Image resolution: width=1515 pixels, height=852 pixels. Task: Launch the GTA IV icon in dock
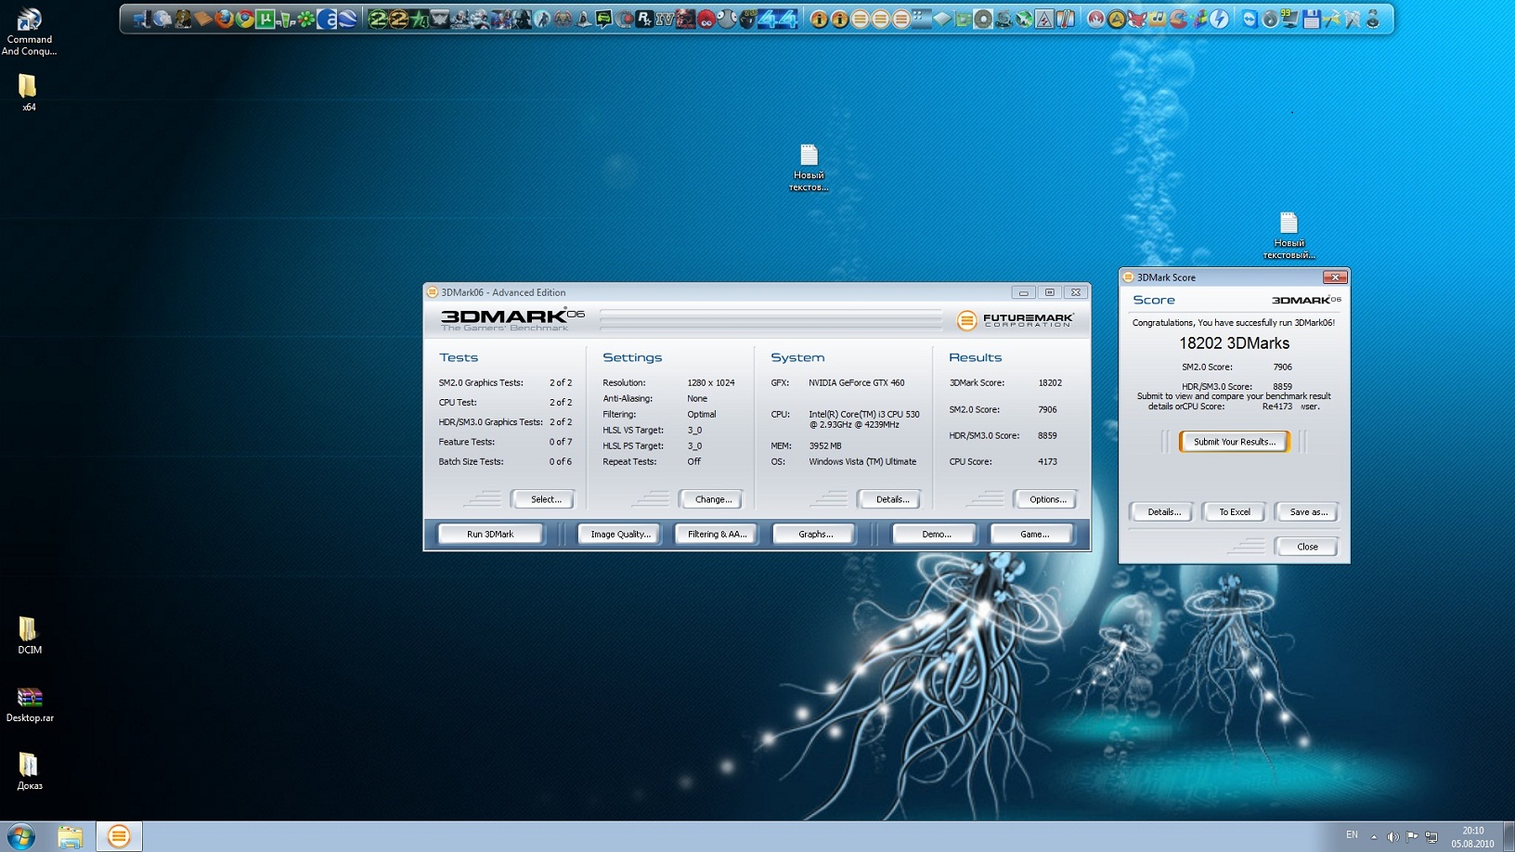click(664, 18)
